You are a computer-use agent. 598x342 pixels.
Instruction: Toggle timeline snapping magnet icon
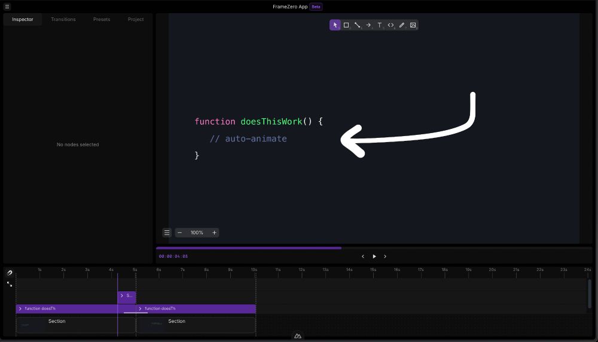10,273
